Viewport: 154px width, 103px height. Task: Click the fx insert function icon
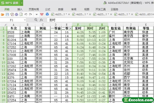pyautogui.click(x=41, y=20)
